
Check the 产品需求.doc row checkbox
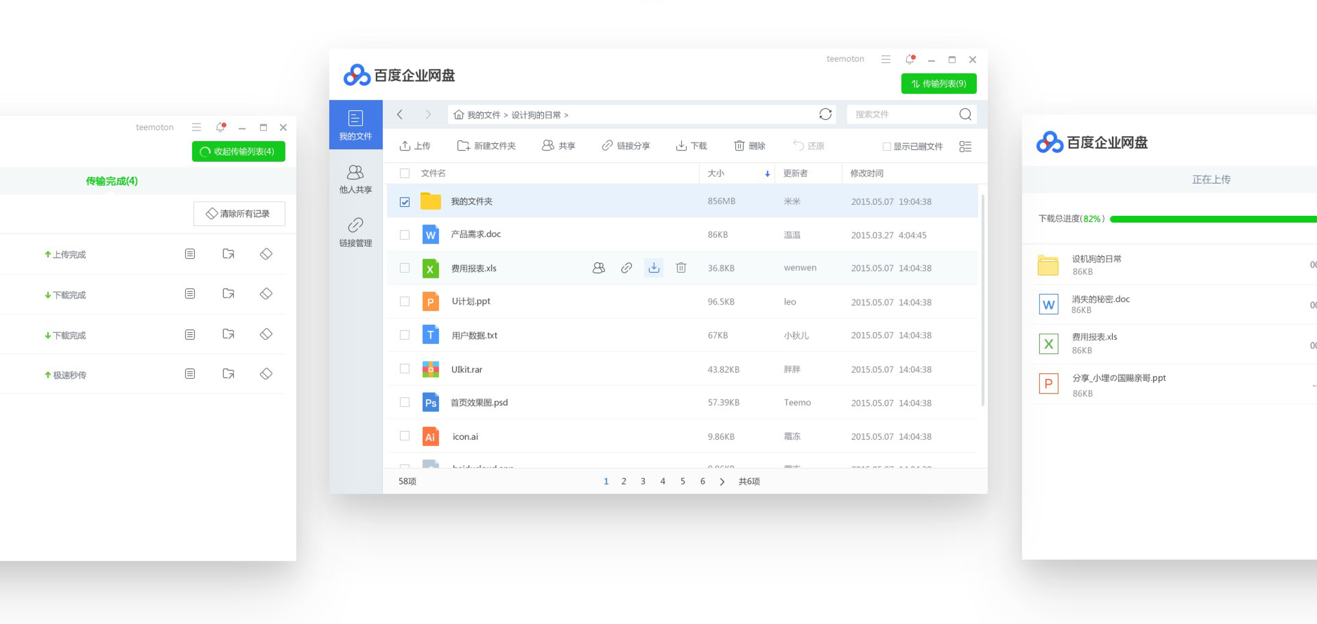(x=405, y=235)
